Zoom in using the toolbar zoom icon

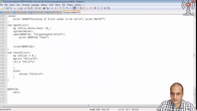tap(52, 8)
